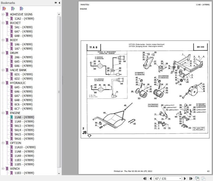This screenshot has width=213, height=181.
Task: Click the first bookmark options icon
Action: coord(4,9)
